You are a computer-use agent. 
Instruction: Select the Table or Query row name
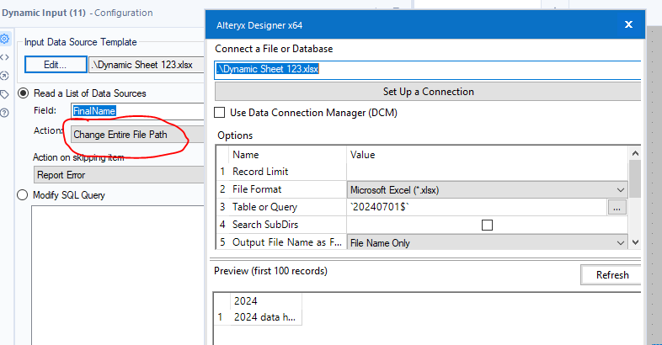pyautogui.click(x=264, y=207)
